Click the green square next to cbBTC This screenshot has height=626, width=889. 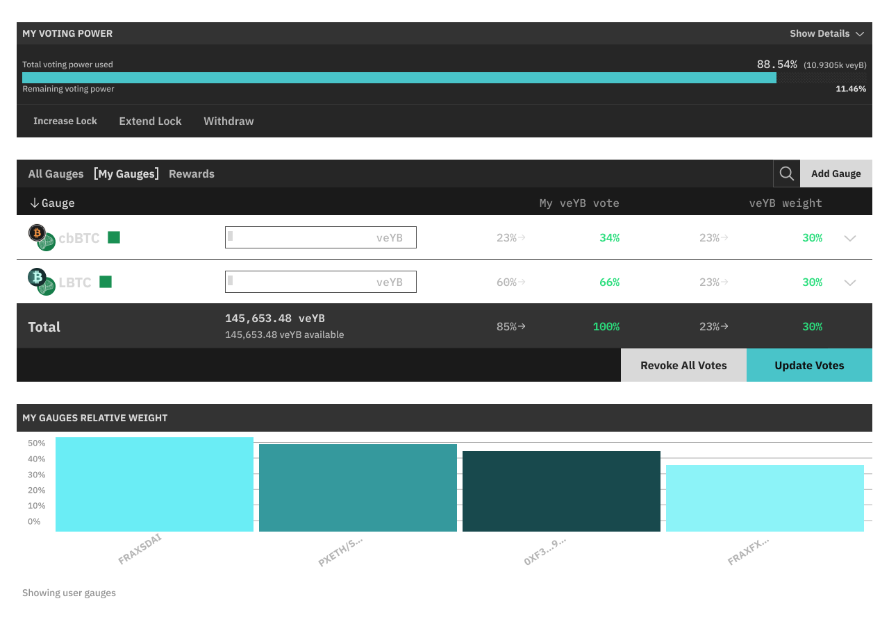[x=114, y=237]
